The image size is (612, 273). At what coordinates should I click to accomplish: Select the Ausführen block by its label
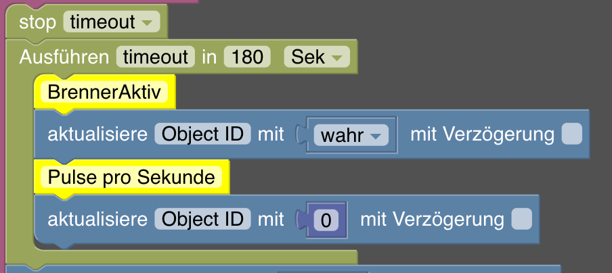click(64, 57)
